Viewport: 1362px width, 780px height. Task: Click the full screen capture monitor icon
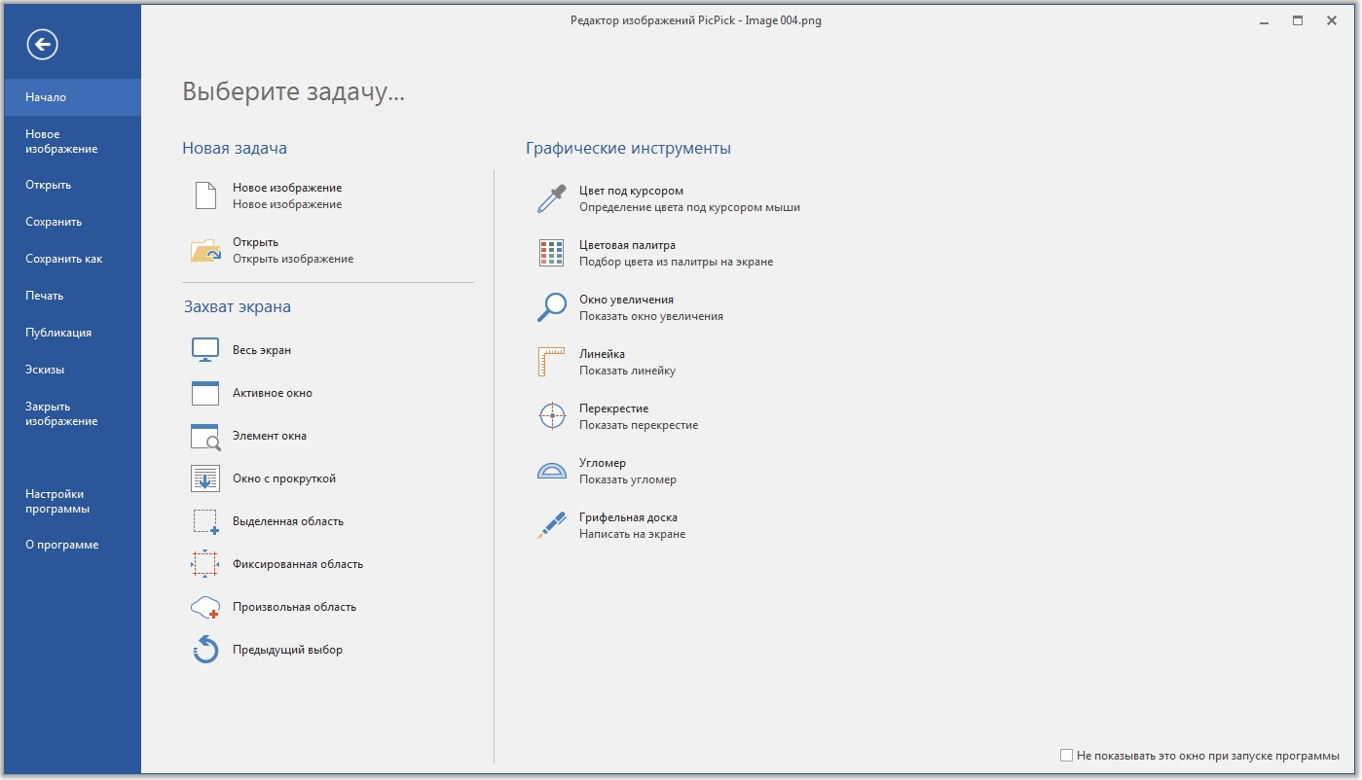point(205,350)
